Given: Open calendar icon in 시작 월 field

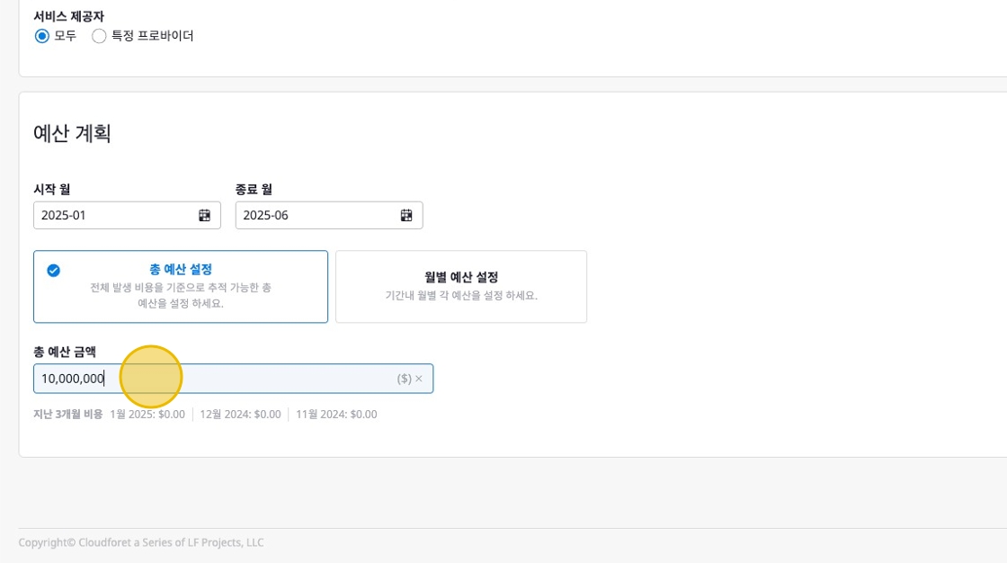Looking at the screenshot, I should 204,215.
